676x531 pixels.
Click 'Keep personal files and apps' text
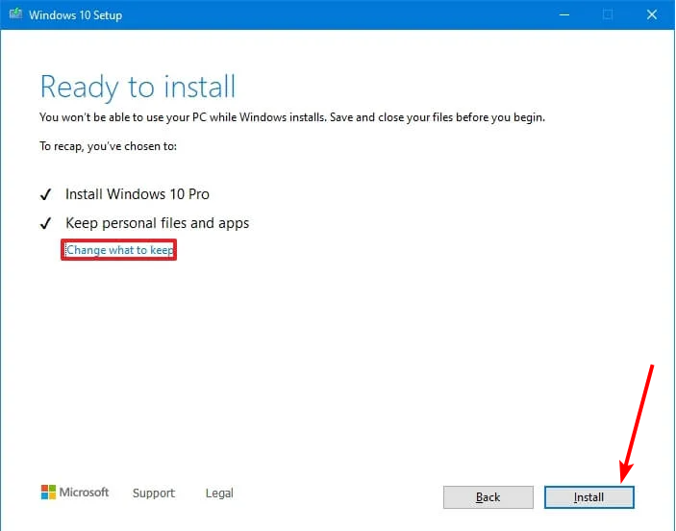click(157, 223)
